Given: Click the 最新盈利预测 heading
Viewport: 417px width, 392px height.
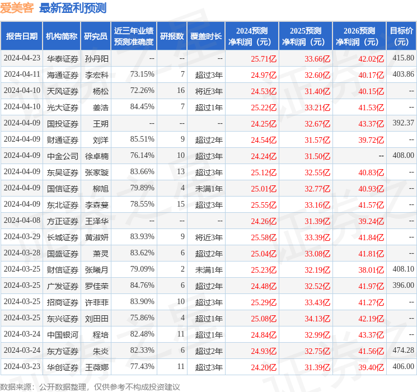Looking at the screenshot, I should point(73,8).
